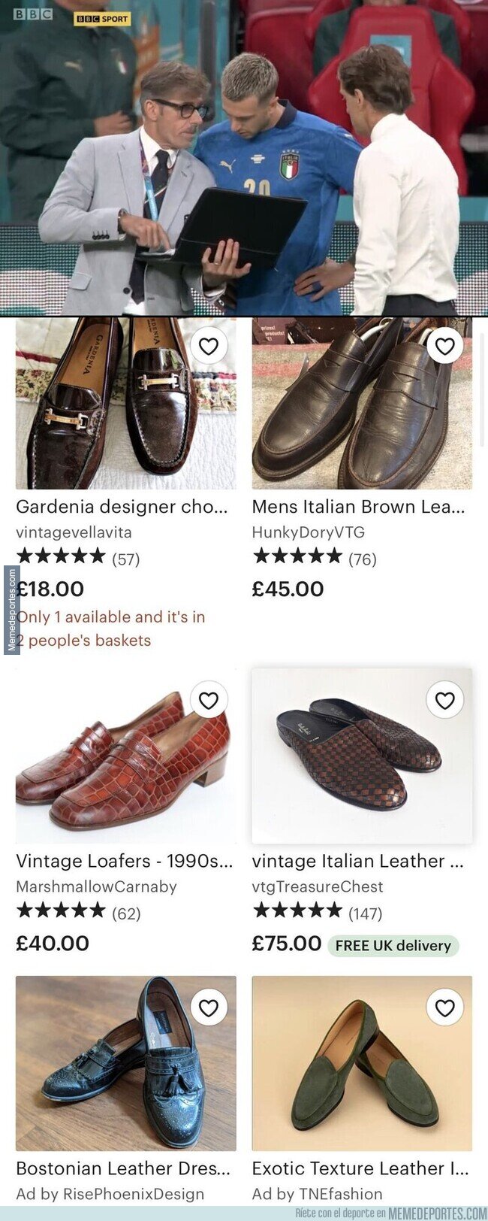This screenshot has width=488, height=1221.
Task: Favorite the Exotic Texture Leather loafers
Action: 444,1007
